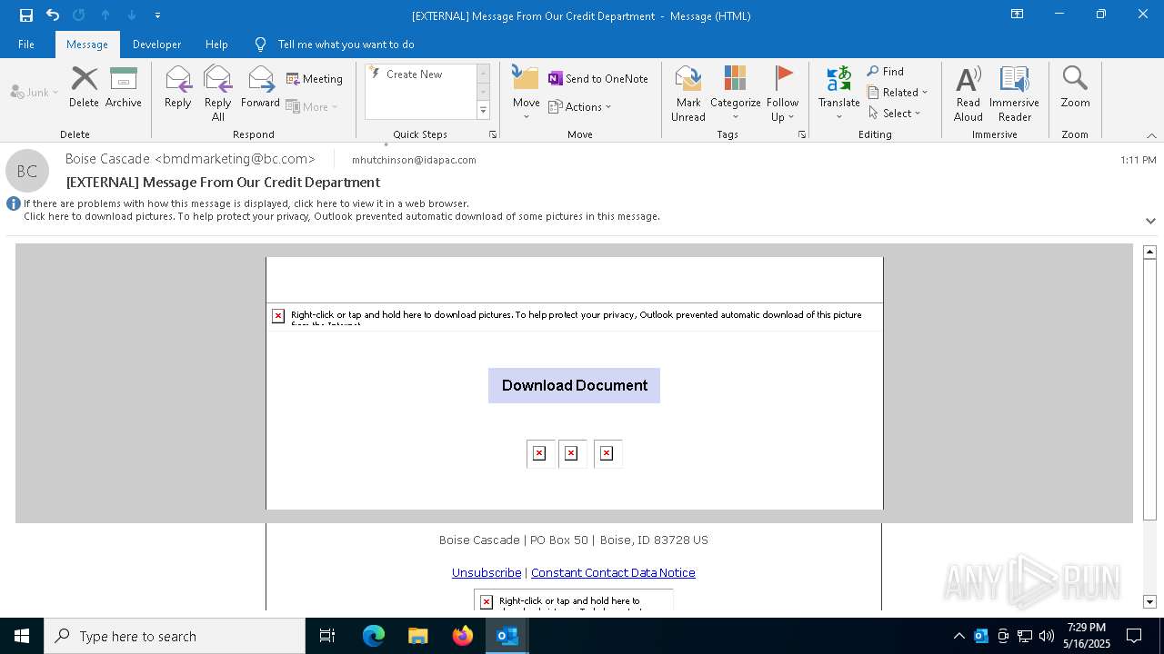1164x654 pixels.
Task: Send the message to OneNote
Action: coord(598,79)
